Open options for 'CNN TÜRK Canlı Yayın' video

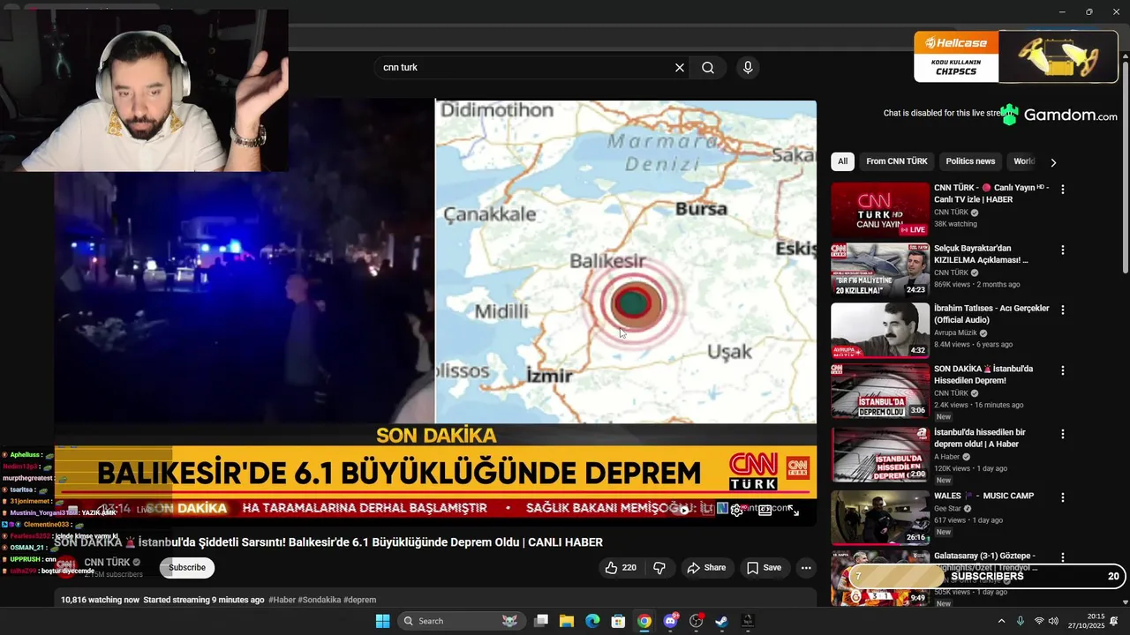click(x=1063, y=190)
